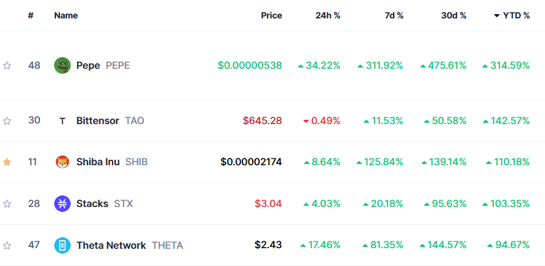Click the Theta Network logo icon
This screenshot has width=545, height=266.
click(x=62, y=245)
